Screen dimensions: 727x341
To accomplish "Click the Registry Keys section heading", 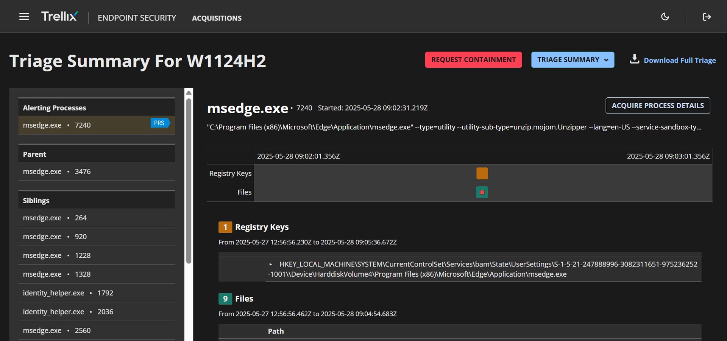I will 262,227.
